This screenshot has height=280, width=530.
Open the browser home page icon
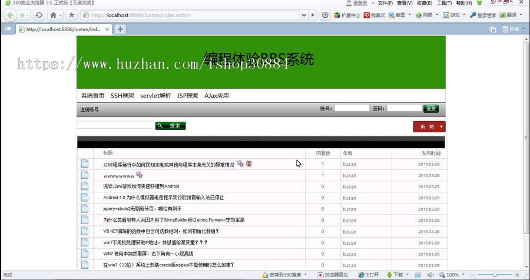[54, 15]
